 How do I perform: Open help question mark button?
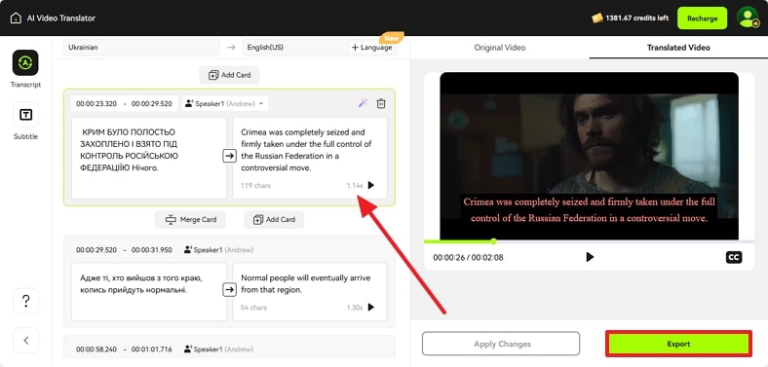click(x=25, y=301)
